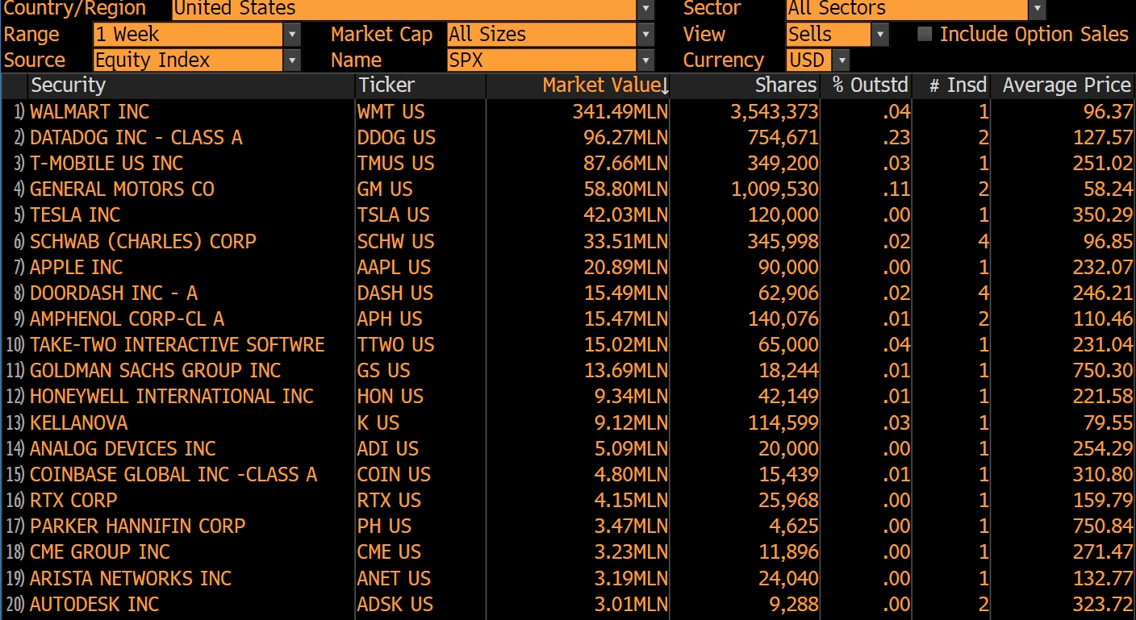Change the Currency USD dropdown
This screenshot has width=1136, height=620.
(841, 60)
